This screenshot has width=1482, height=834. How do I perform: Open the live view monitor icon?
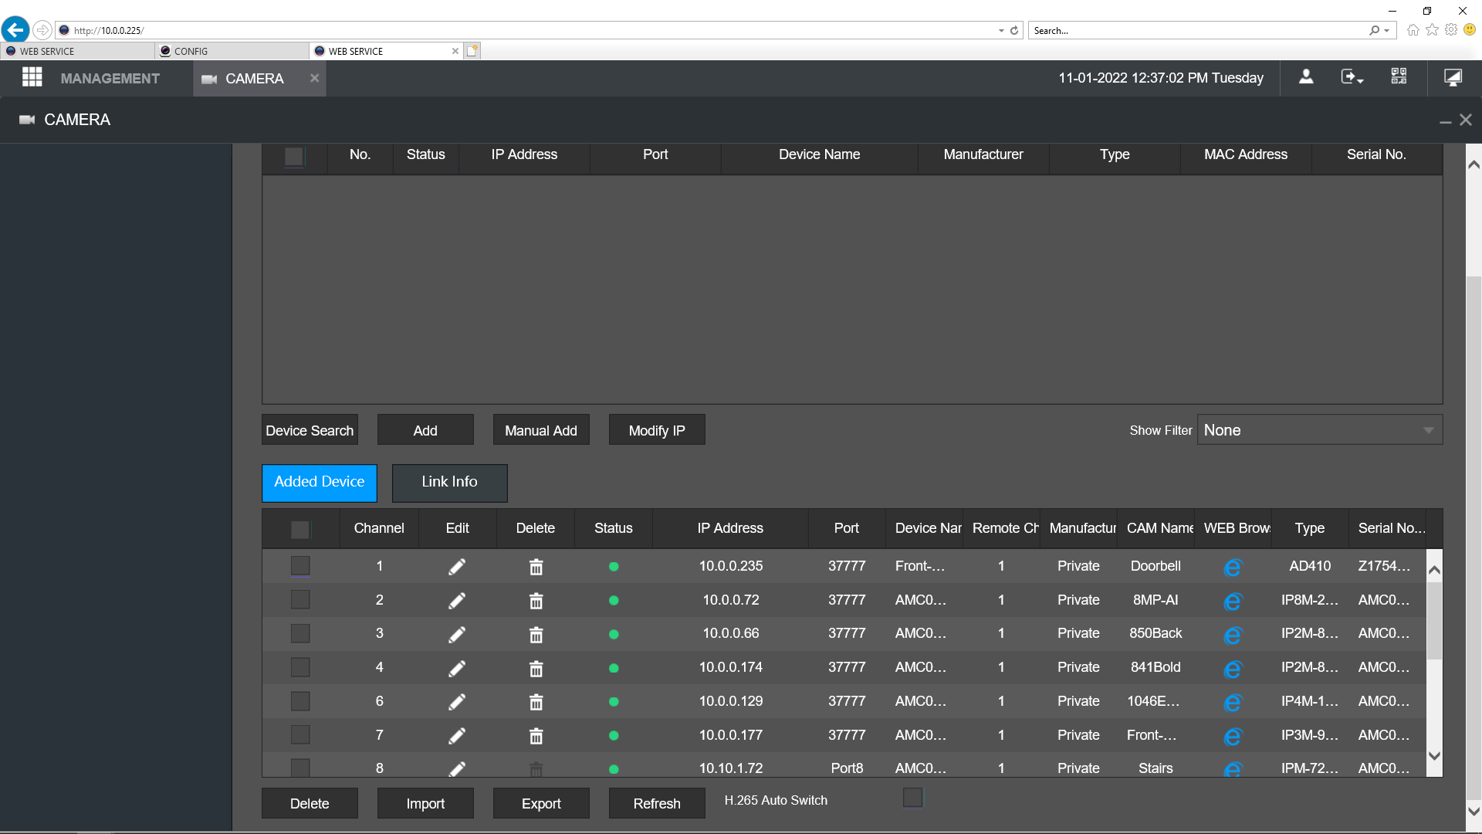point(1453,77)
